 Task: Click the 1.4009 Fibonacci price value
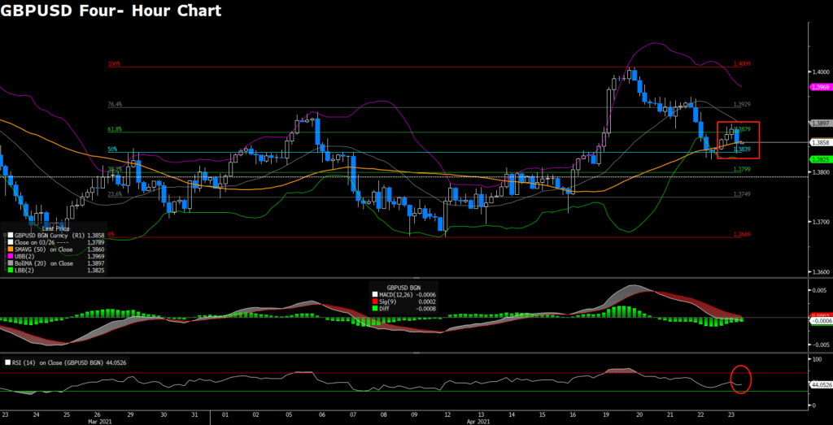click(742, 63)
